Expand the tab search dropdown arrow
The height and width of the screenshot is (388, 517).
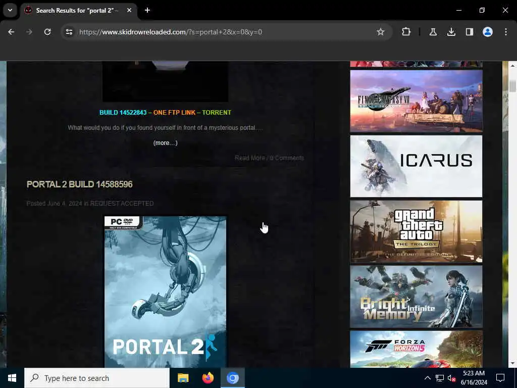10,10
